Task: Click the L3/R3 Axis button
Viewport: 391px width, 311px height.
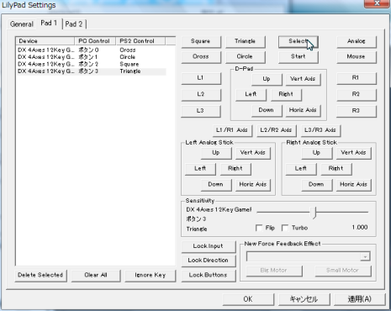Action: pos(320,130)
